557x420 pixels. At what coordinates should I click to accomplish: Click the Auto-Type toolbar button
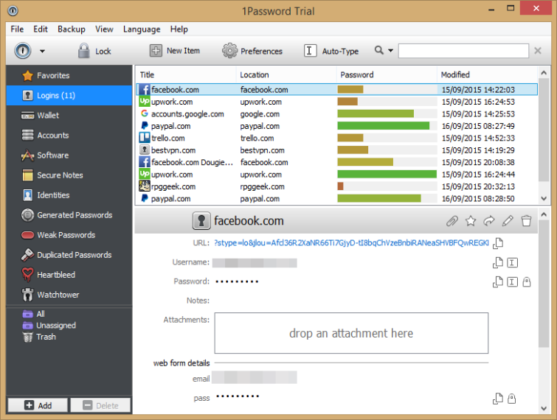331,51
